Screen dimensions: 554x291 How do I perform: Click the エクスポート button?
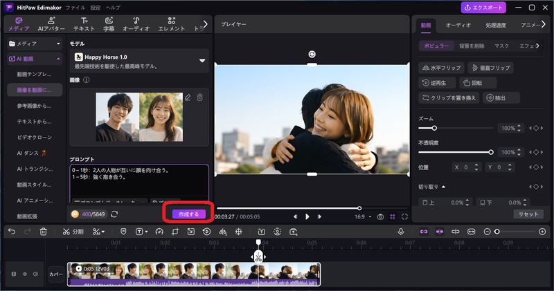tap(483, 8)
